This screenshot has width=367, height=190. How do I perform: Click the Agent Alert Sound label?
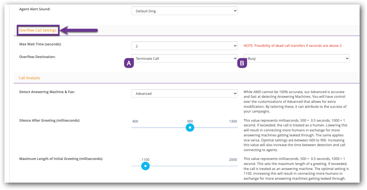coord(35,9)
